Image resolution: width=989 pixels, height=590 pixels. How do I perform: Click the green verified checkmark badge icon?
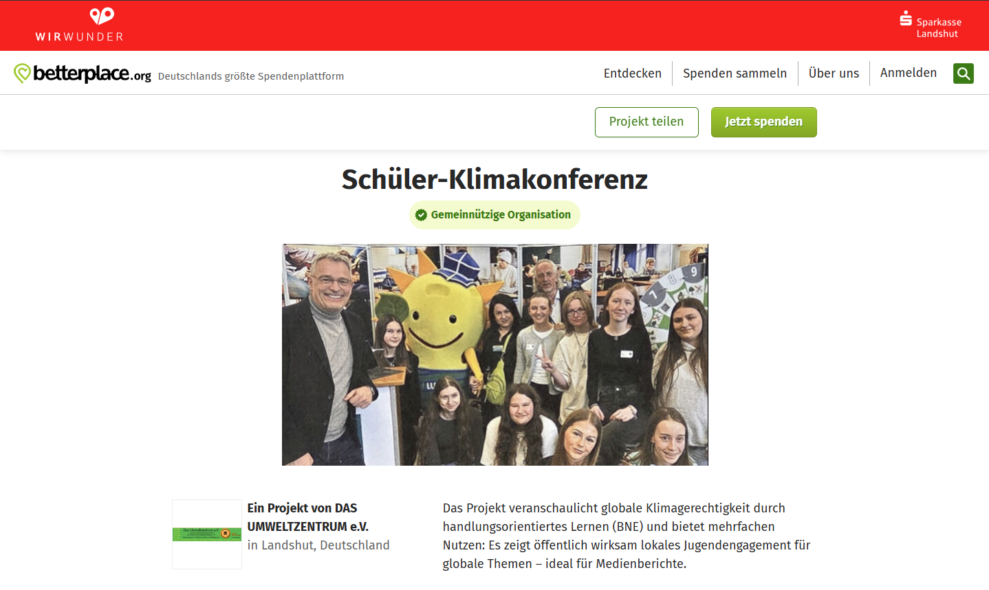pyautogui.click(x=421, y=215)
